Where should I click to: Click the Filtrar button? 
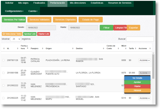pos(106,28)
